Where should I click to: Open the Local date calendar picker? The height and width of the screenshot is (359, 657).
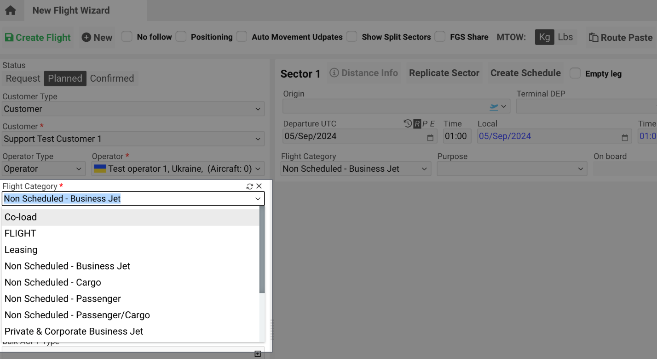click(624, 136)
